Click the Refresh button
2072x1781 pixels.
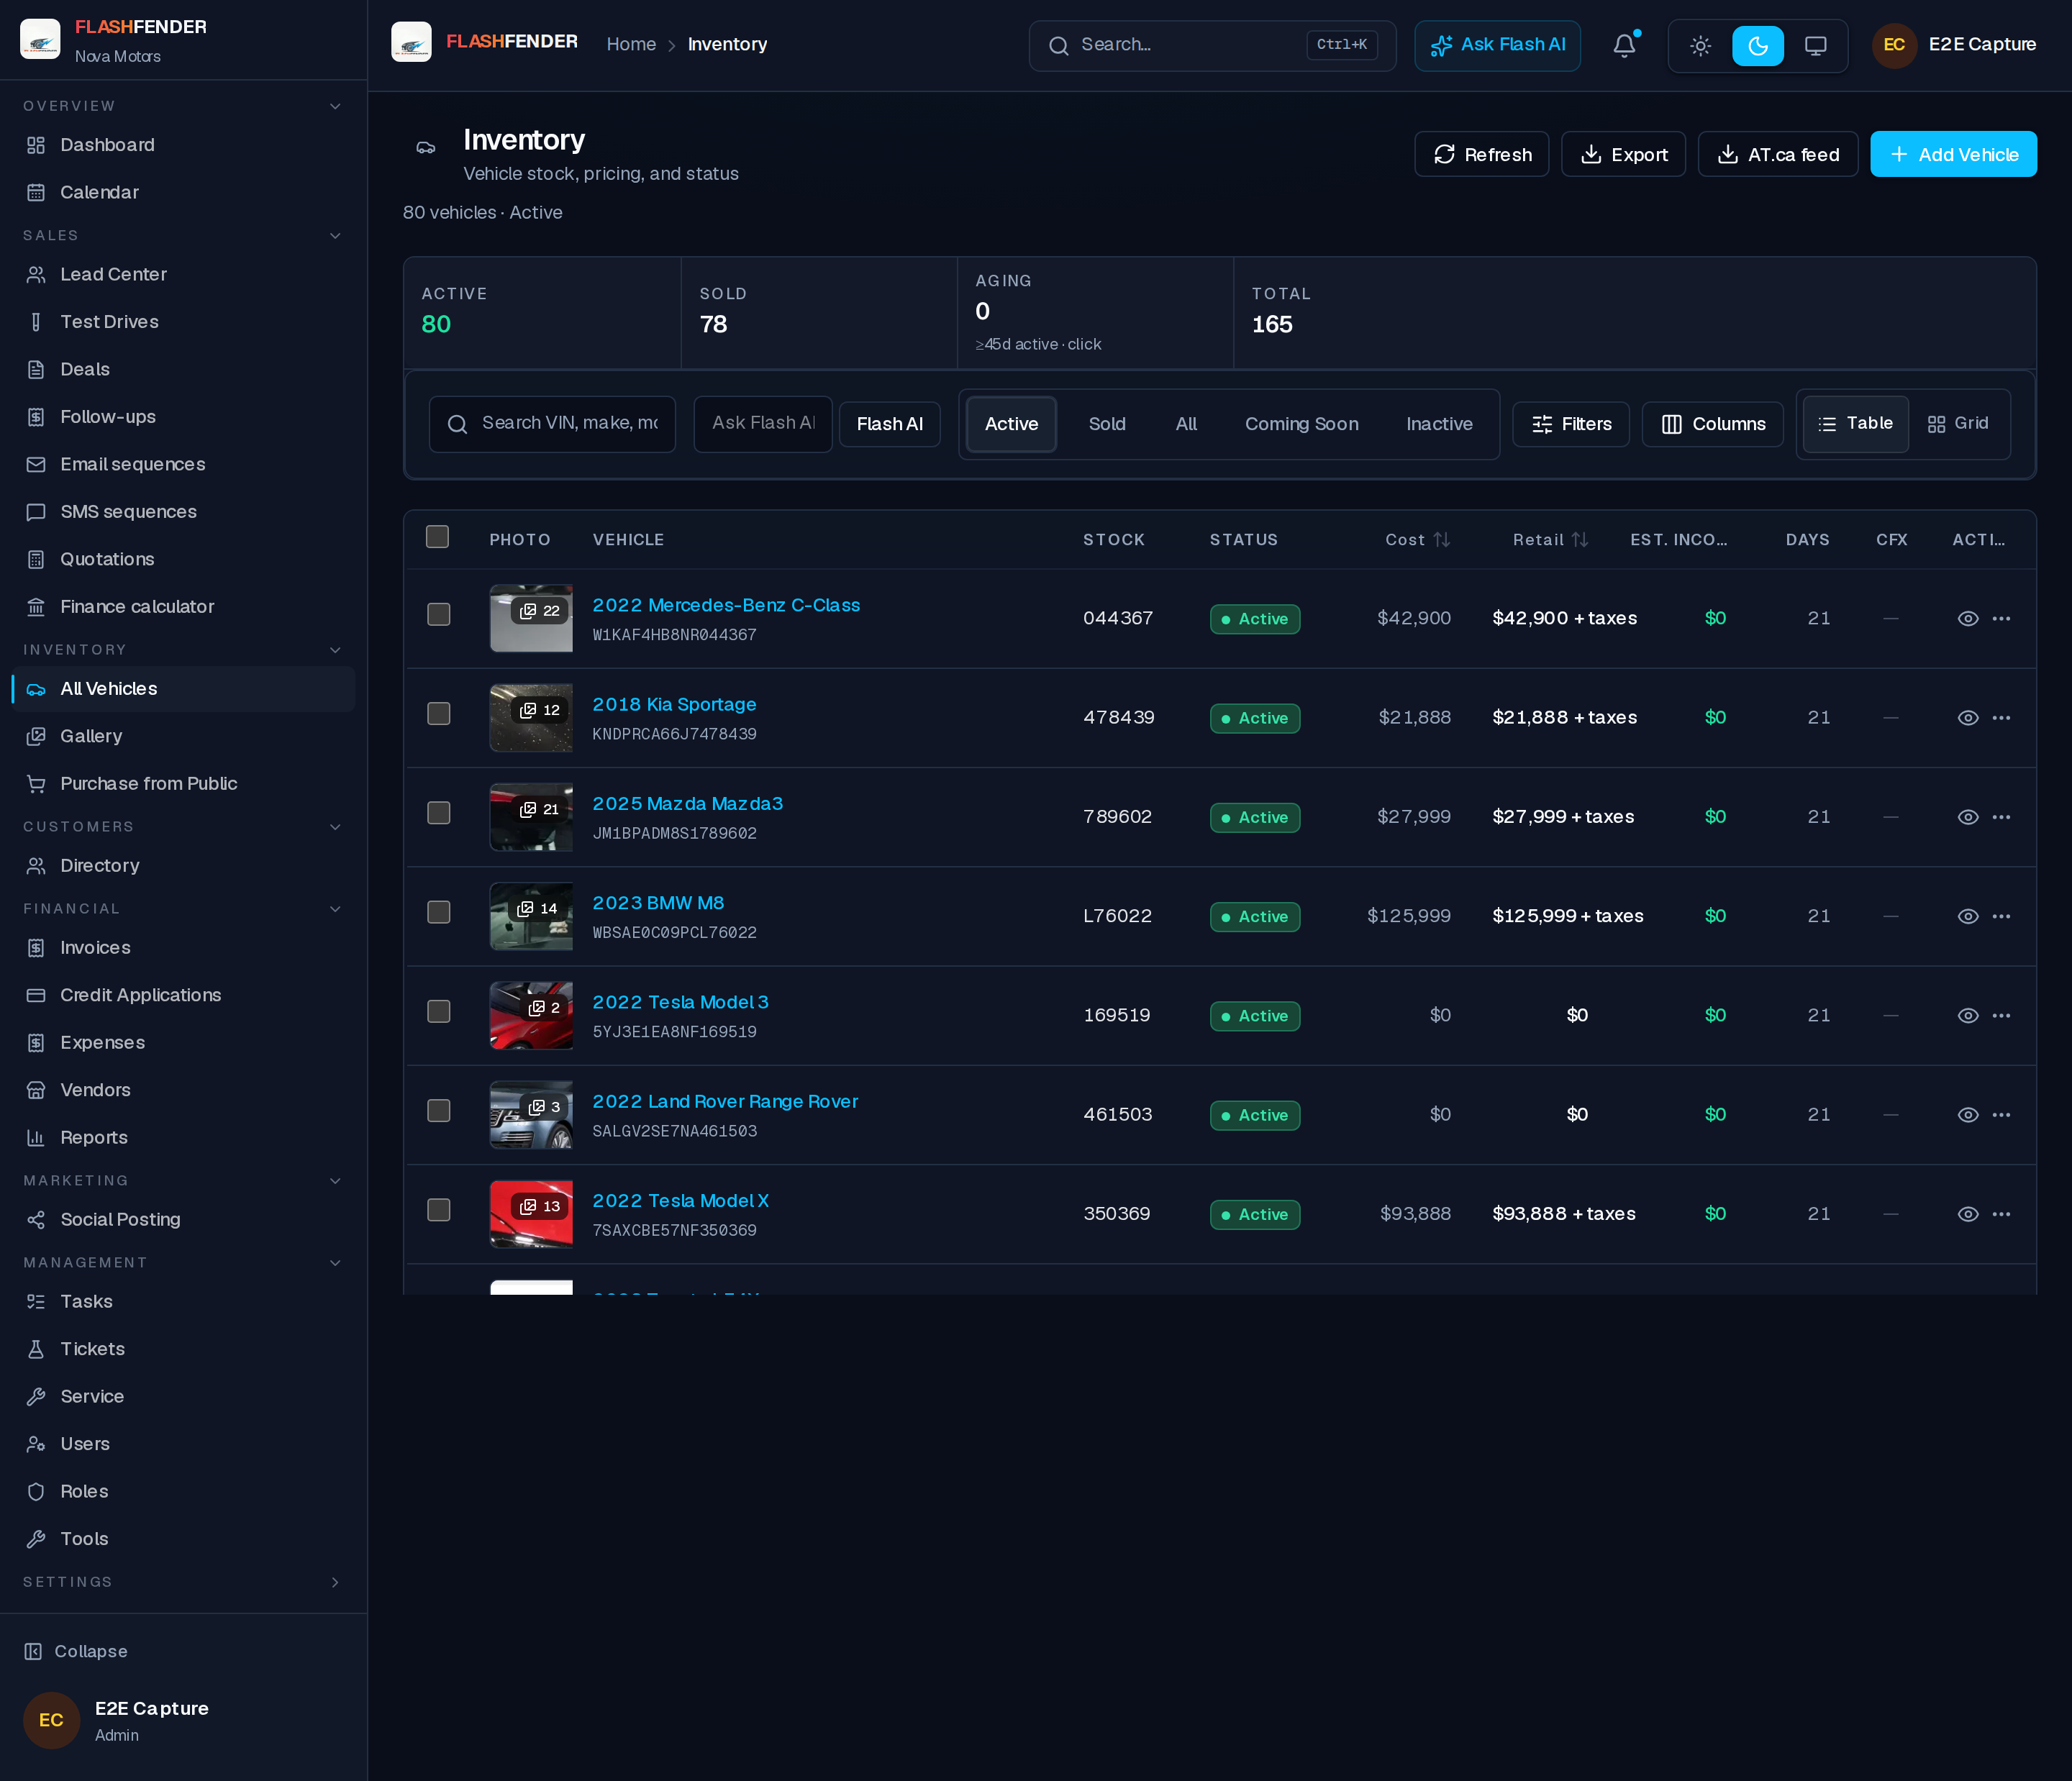[1481, 155]
